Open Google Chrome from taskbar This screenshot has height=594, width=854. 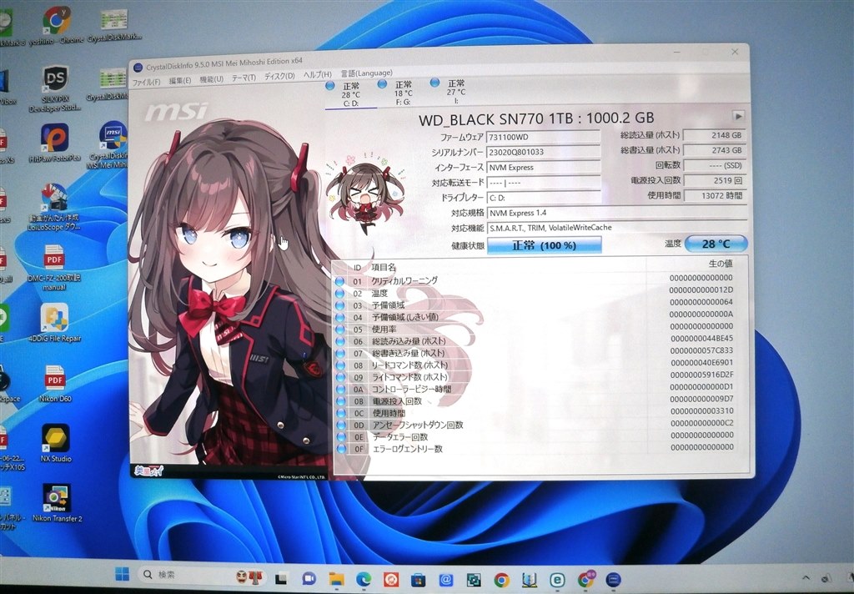501,580
